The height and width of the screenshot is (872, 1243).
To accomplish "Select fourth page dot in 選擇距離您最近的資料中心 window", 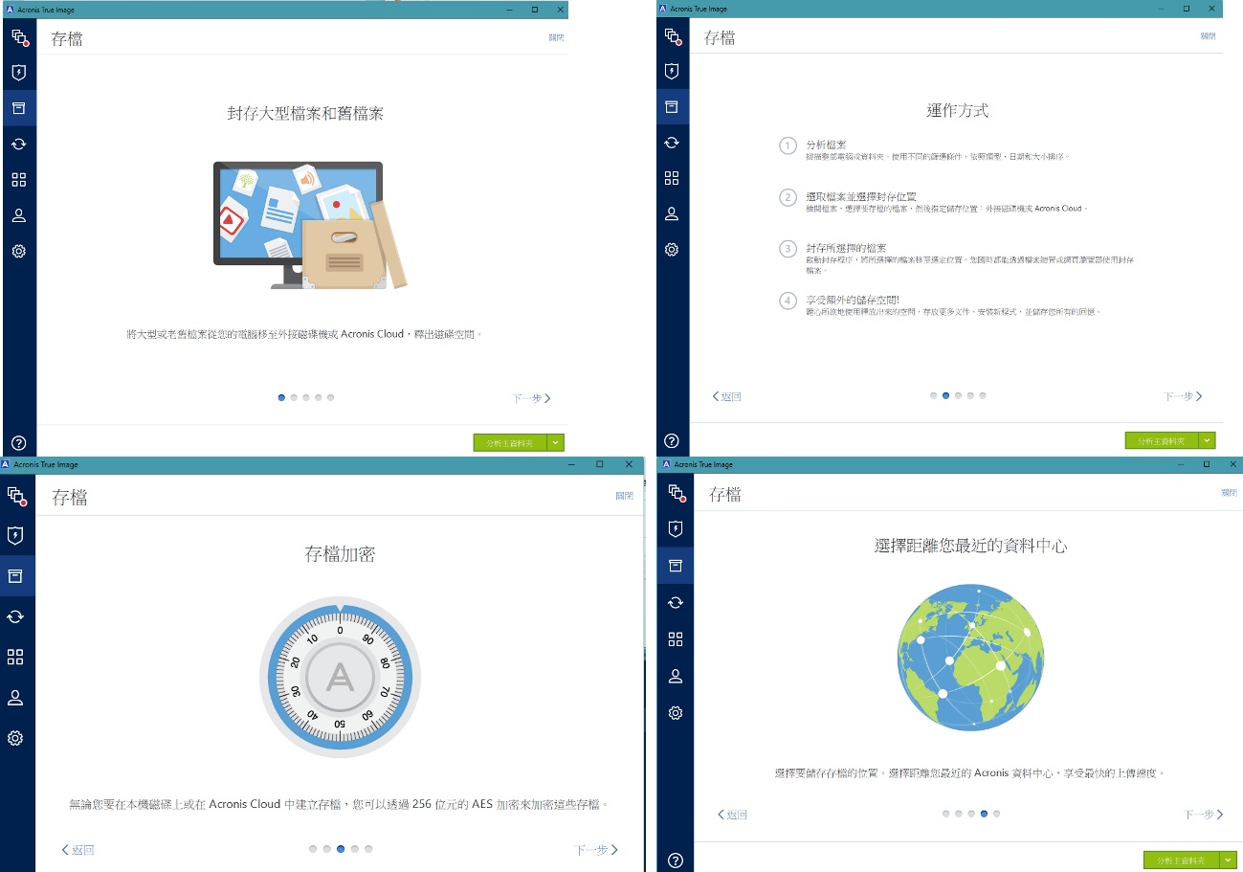I will 984,814.
